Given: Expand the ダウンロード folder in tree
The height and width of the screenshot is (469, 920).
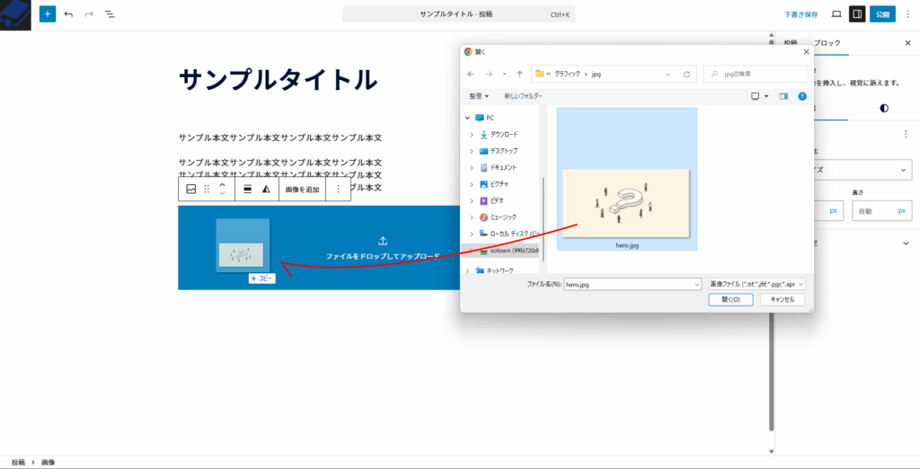Looking at the screenshot, I should click(x=471, y=135).
